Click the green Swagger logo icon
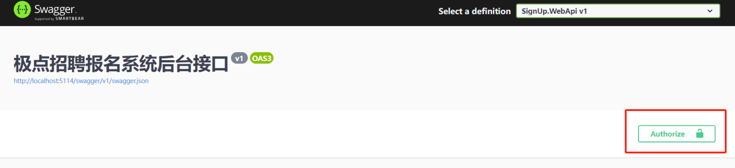 coord(22,10)
